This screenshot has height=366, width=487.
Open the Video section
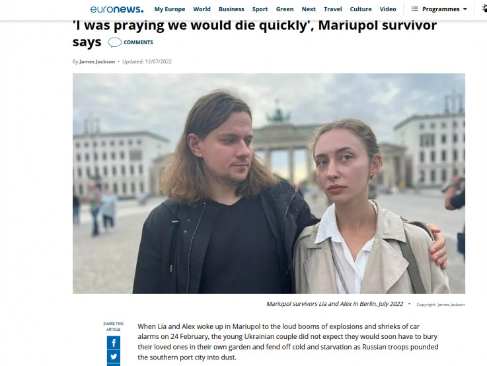(388, 9)
